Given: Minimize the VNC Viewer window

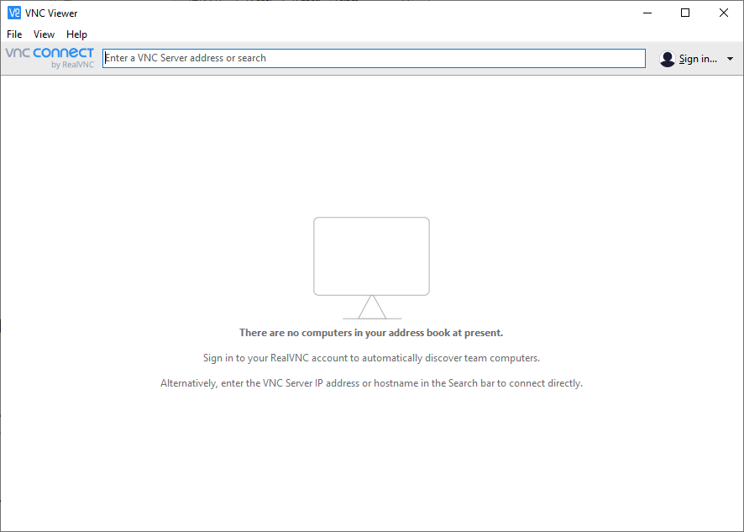Looking at the screenshot, I should tap(647, 13).
